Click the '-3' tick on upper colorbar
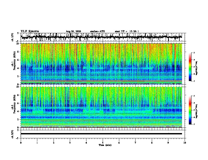Viewport: 208px width, 160px height. click(x=194, y=53)
